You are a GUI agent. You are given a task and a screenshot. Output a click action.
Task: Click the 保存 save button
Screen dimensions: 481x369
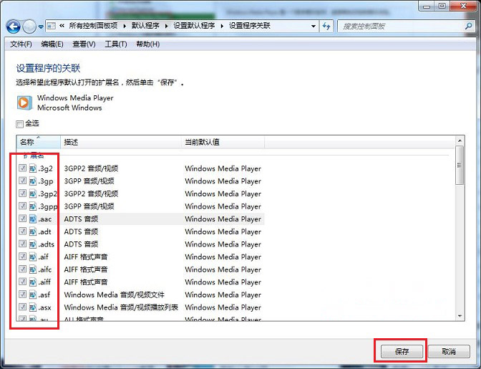tap(402, 351)
